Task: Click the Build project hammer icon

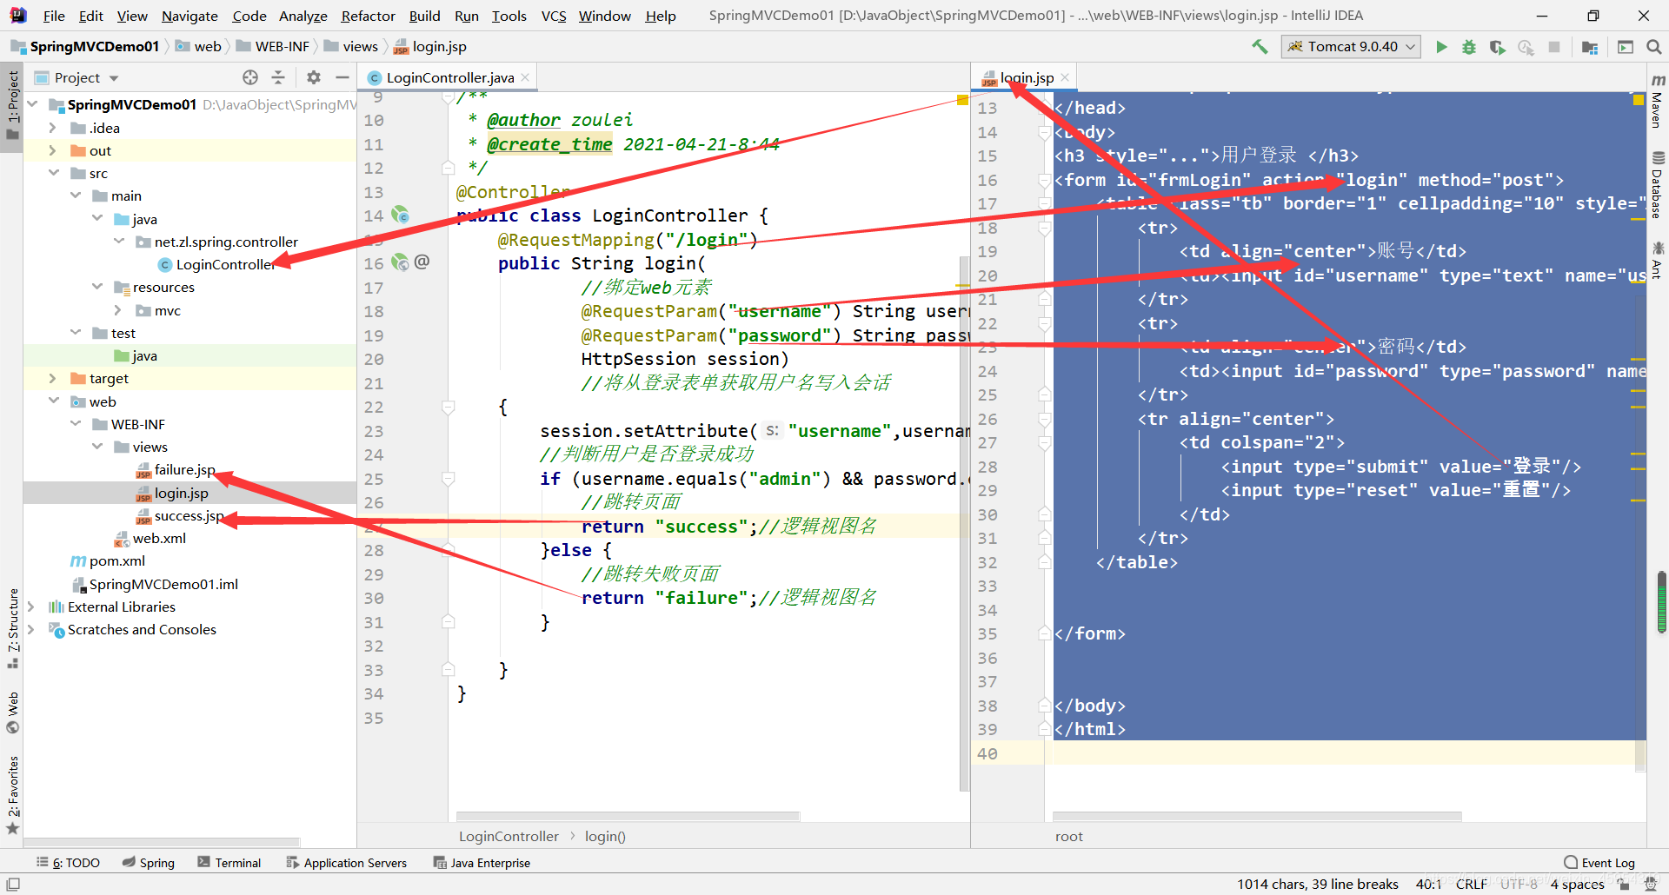Action: click(x=1260, y=47)
